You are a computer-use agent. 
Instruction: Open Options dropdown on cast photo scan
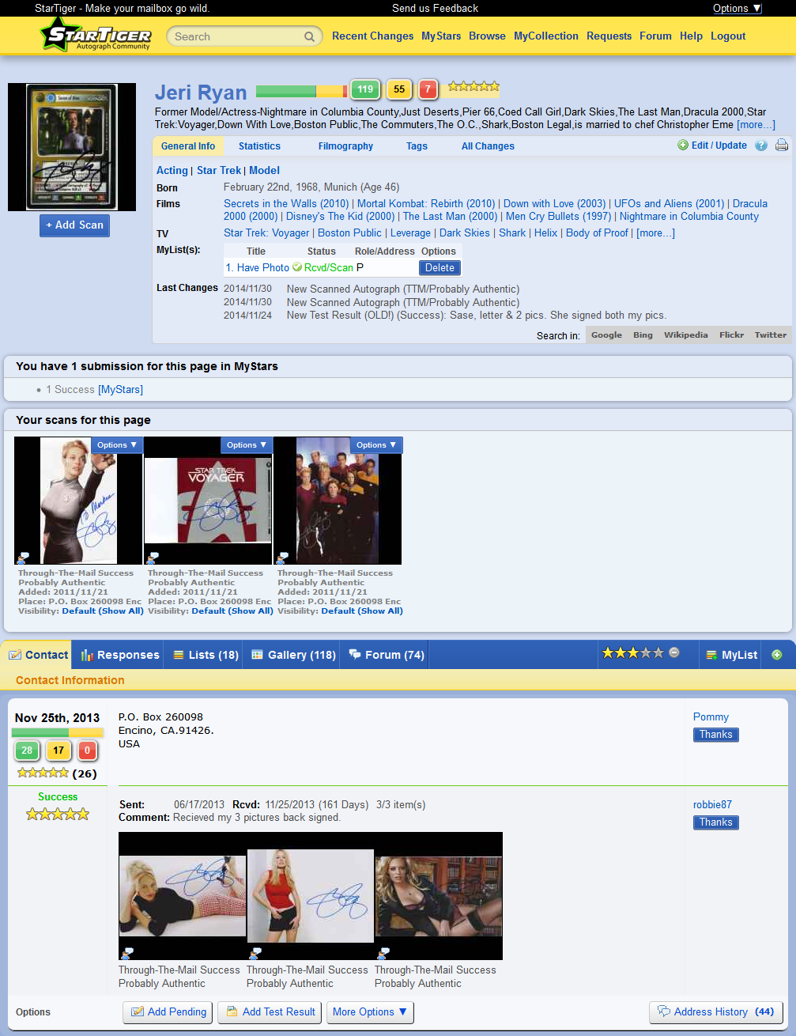click(376, 445)
